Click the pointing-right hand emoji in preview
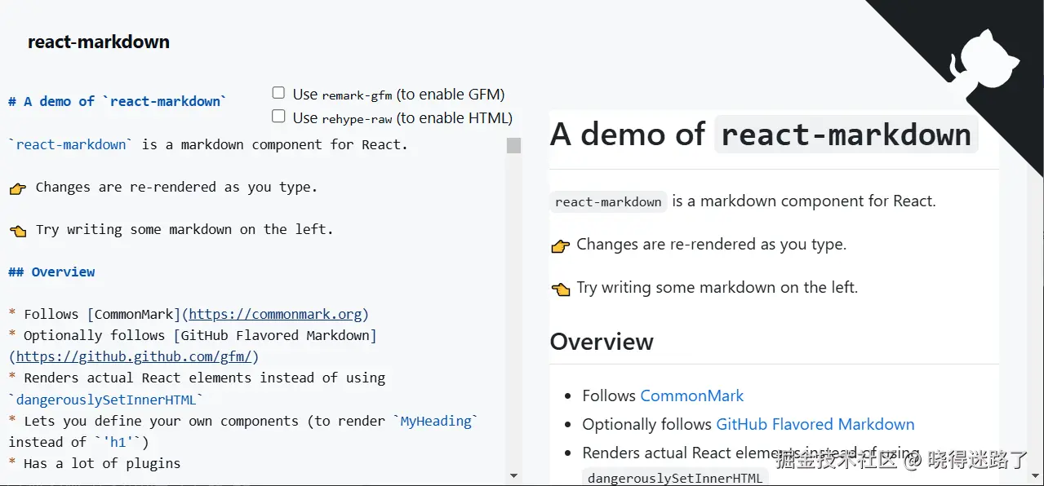The image size is (1044, 486). tap(560, 245)
